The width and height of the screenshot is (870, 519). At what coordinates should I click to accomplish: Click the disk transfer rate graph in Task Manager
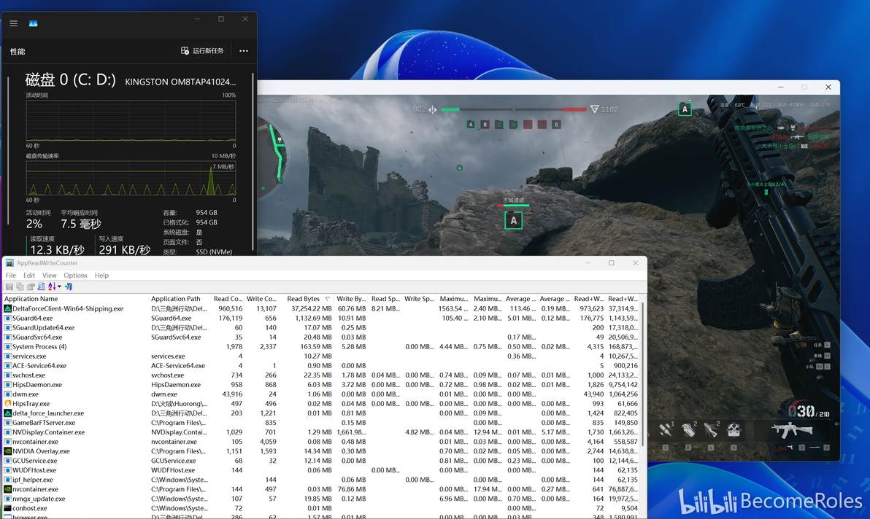tap(131, 179)
